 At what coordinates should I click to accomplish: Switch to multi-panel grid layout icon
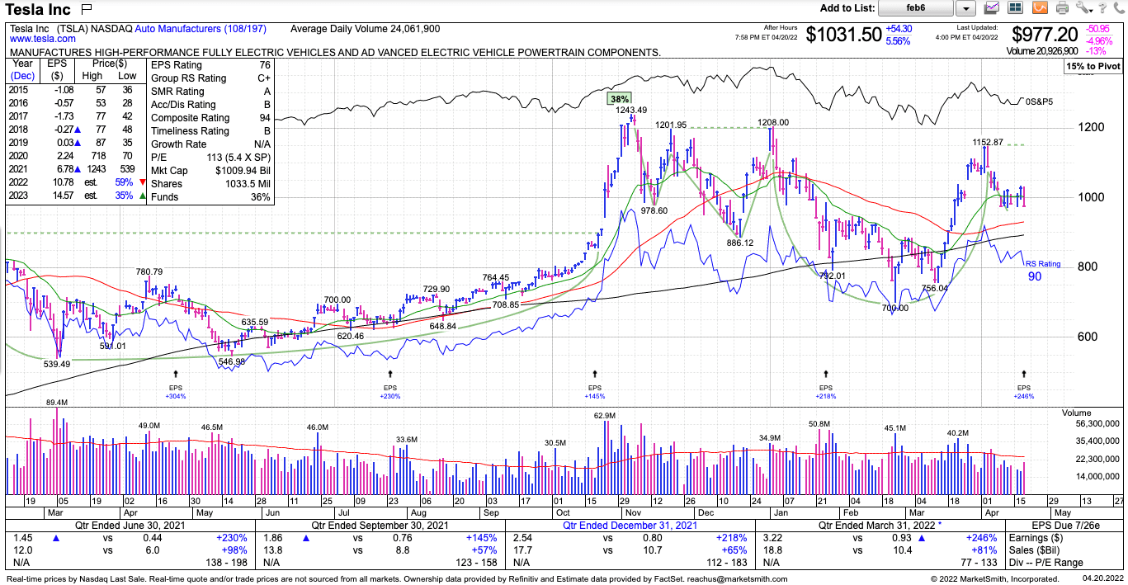(1016, 8)
